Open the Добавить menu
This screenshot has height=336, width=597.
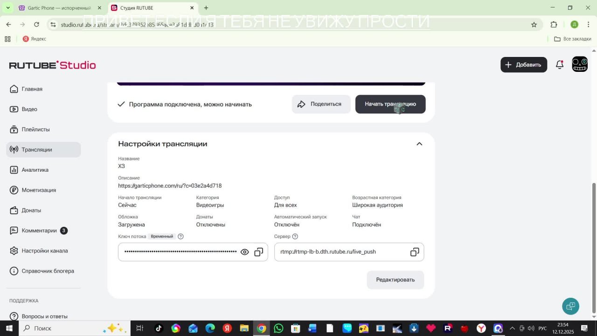523,65
